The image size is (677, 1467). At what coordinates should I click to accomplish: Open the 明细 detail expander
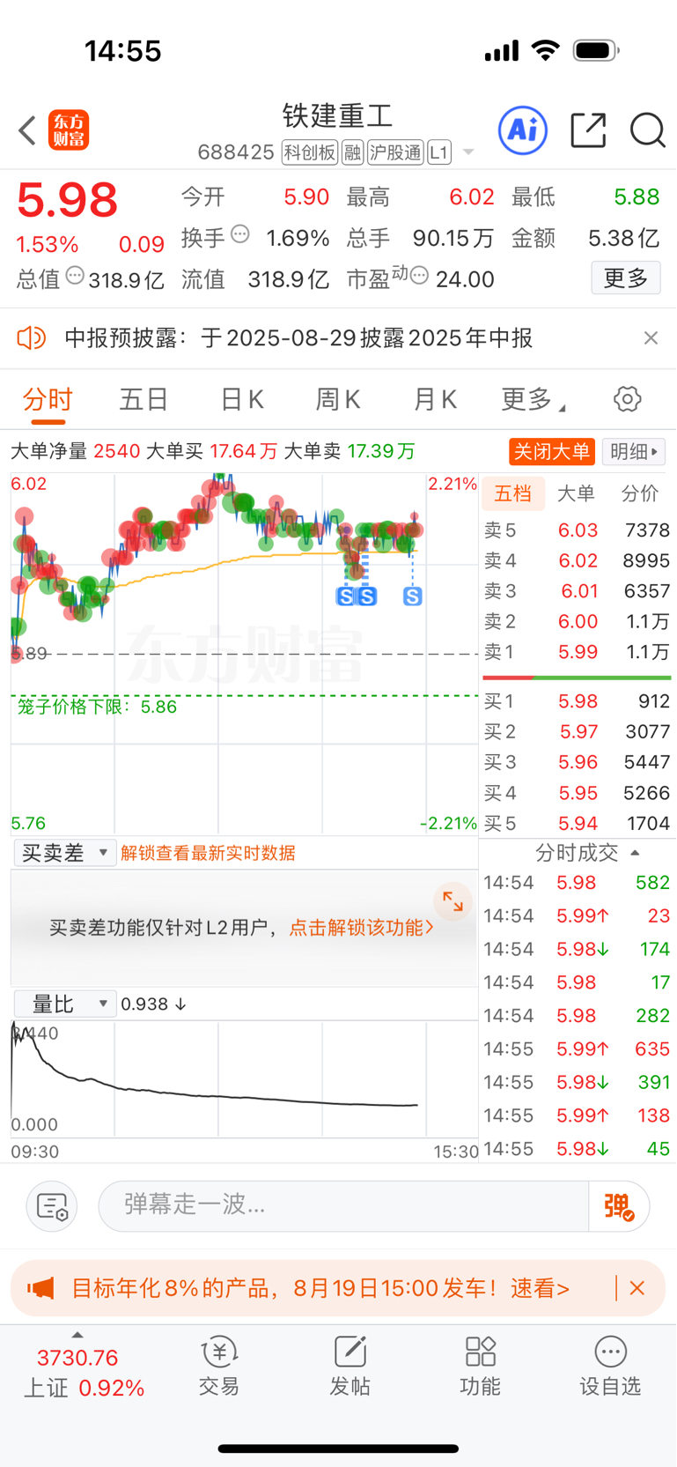tap(634, 452)
